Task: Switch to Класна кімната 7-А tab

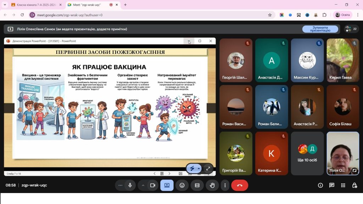Action: (35, 5)
